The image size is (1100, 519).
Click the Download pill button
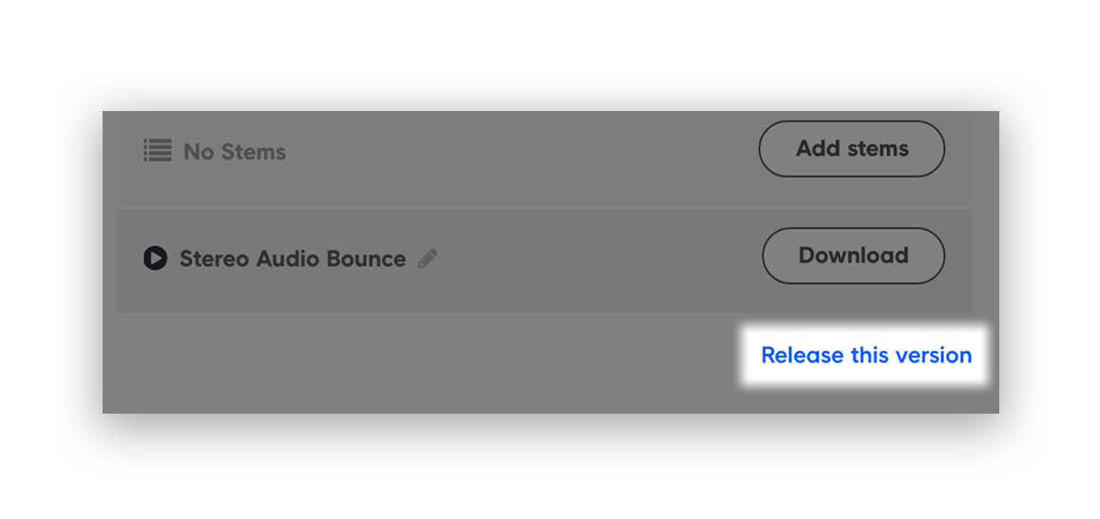pyautogui.click(x=853, y=255)
